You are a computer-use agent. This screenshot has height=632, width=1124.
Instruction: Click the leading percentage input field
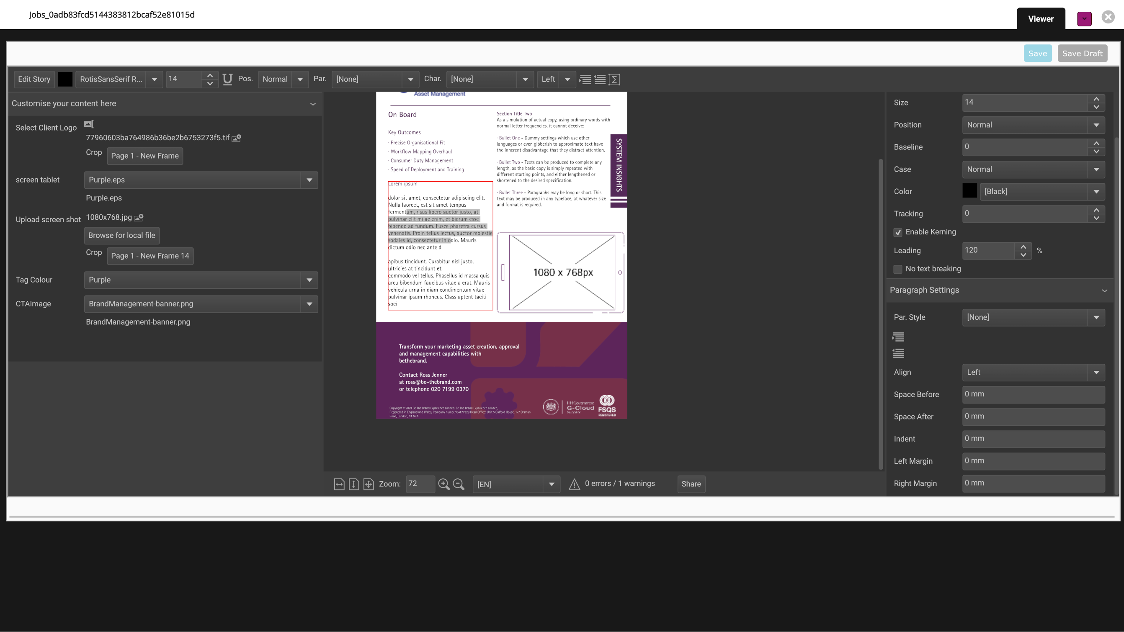pyautogui.click(x=992, y=250)
